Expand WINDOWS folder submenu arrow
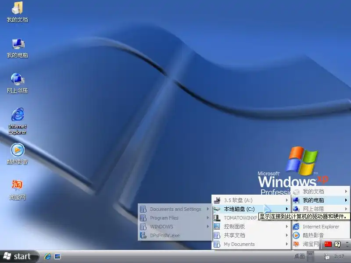Screen dimensions: 351x263 click(x=208, y=227)
